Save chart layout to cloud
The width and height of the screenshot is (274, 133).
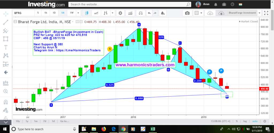pyautogui.click(x=221, y=13)
